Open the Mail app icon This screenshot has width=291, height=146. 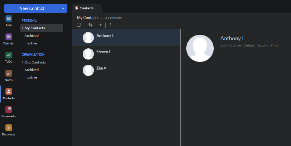pos(9,19)
